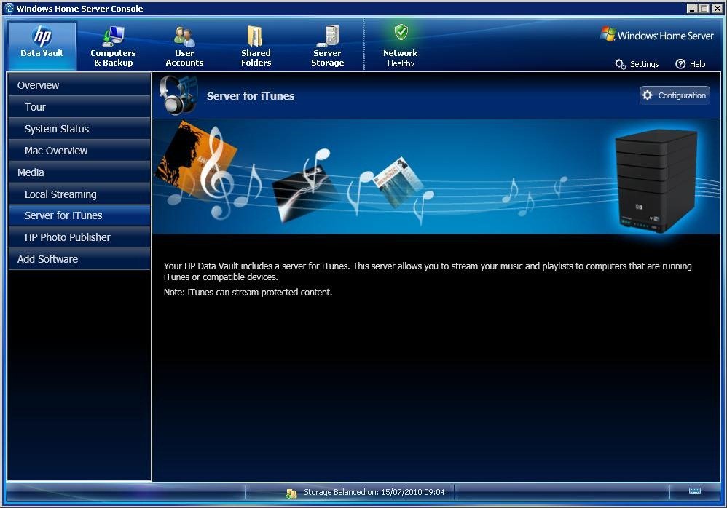Image resolution: width=727 pixels, height=508 pixels.
Task: Click 'Note: iTunes can stream protected content.' text
Action: point(248,292)
